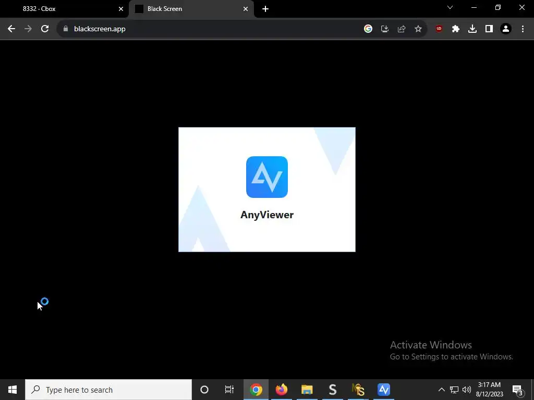This screenshot has height=400, width=534.
Task: Open the Chrome profile avatar
Action: pyautogui.click(x=506, y=29)
